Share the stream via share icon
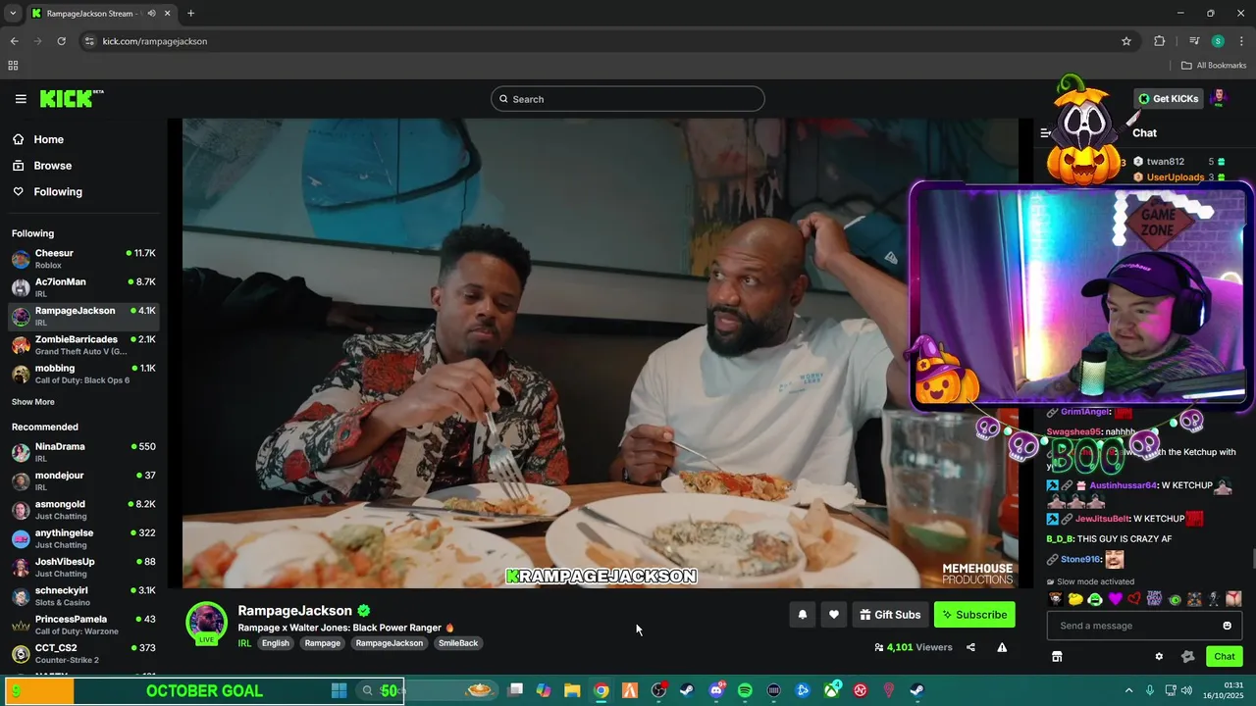This screenshot has width=1256, height=706. pyautogui.click(x=970, y=647)
